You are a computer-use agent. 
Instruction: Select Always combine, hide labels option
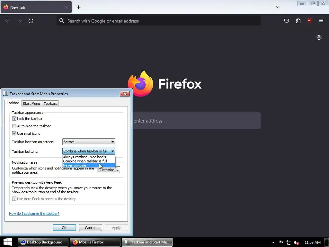(x=89, y=157)
